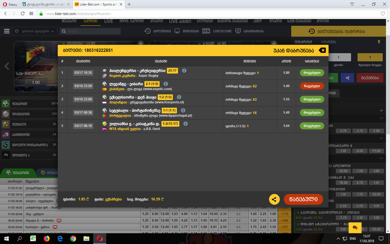Click the red cancel button in the bet slip
390x244 pixels.
tap(369, 78)
